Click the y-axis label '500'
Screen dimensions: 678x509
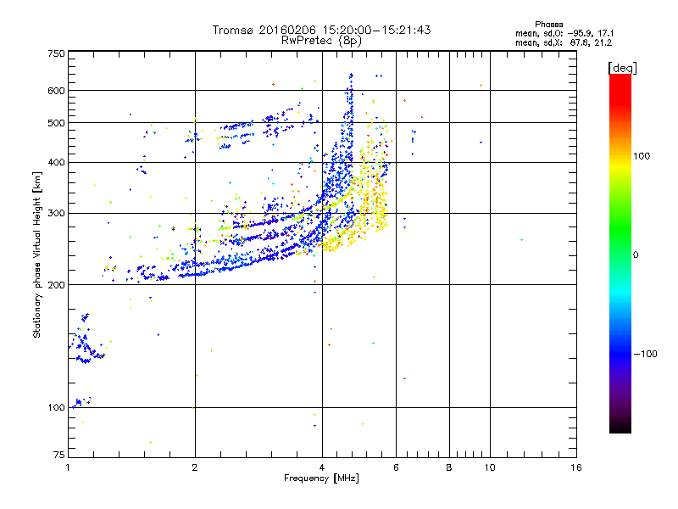click(x=56, y=123)
